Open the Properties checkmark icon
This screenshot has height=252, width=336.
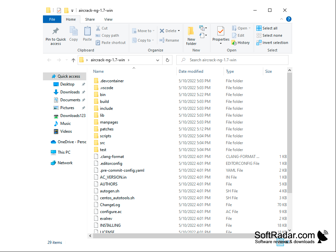[221, 31]
